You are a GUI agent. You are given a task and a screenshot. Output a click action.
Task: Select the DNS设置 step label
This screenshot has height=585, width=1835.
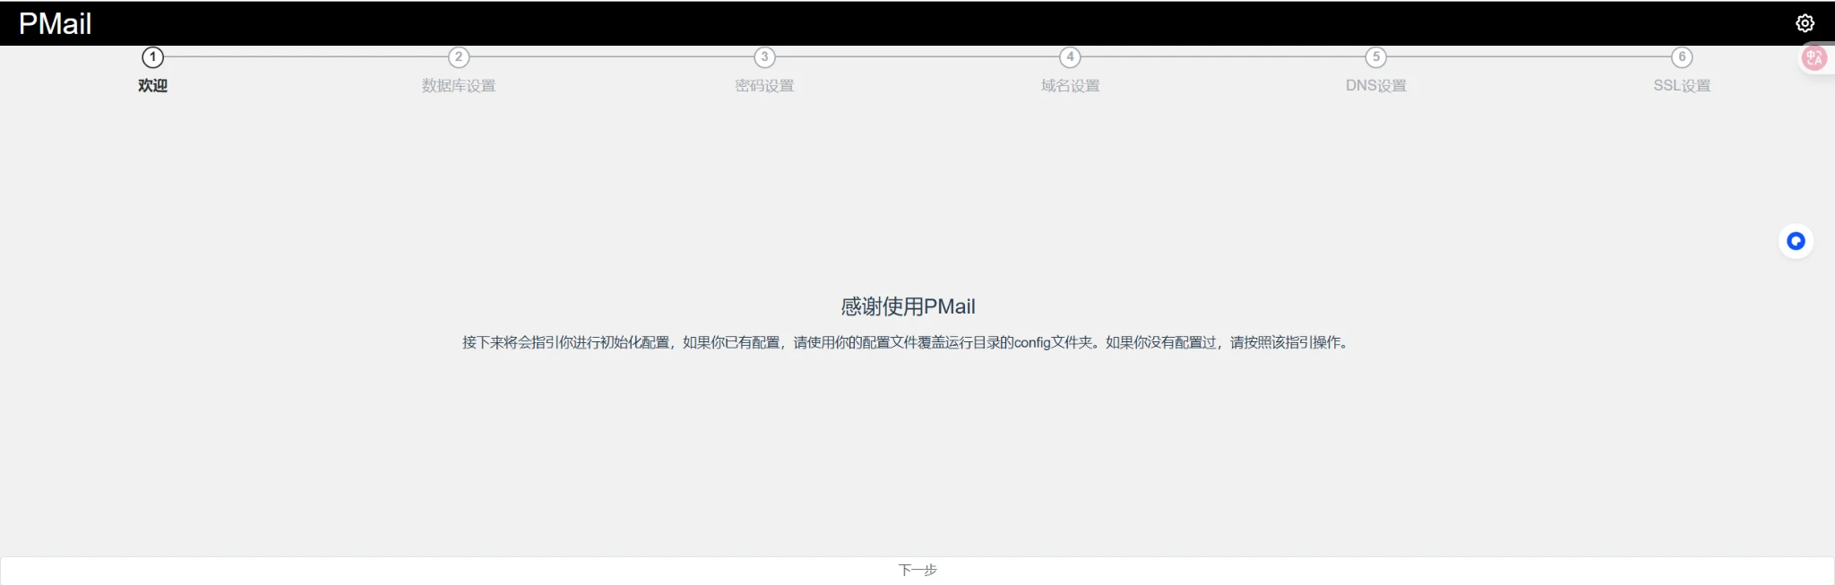(x=1376, y=86)
